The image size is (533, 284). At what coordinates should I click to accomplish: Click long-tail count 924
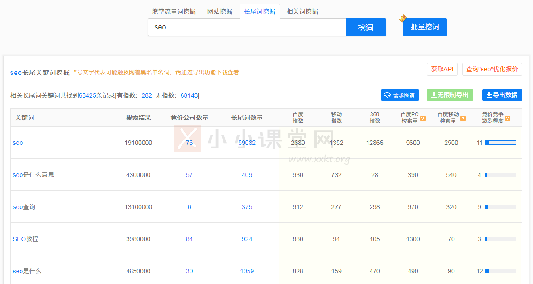click(247, 239)
